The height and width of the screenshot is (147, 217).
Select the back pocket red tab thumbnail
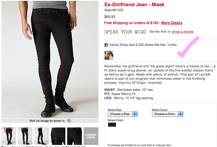point(74,136)
